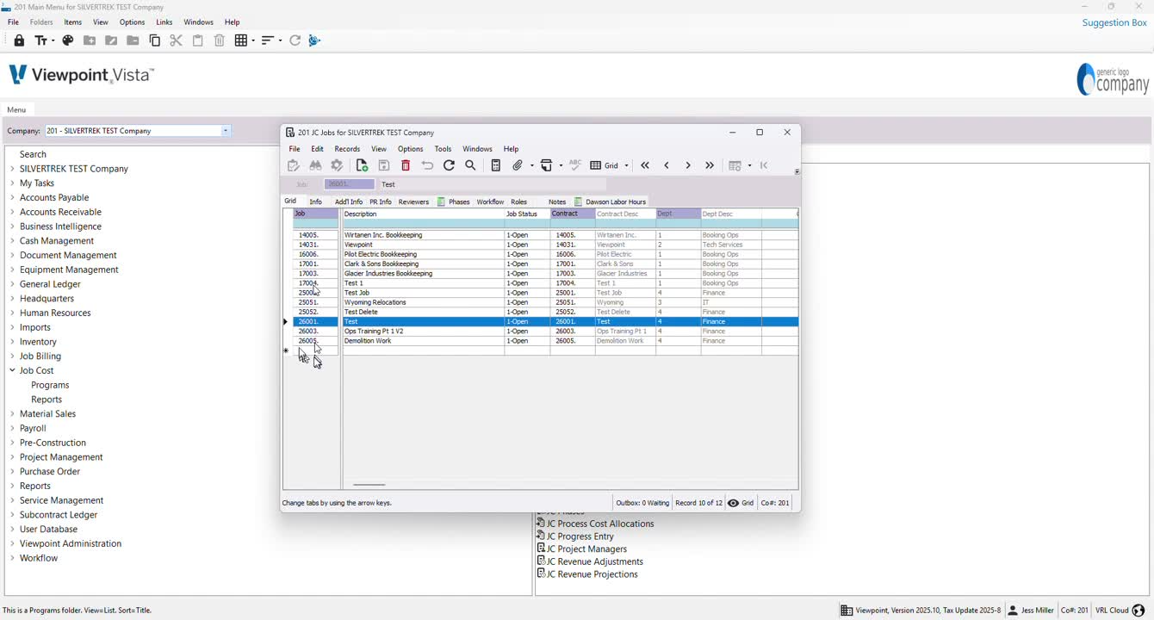Click the scissors cut icon
The height and width of the screenshot is (620, 1154).
click(x=177, y=40)
